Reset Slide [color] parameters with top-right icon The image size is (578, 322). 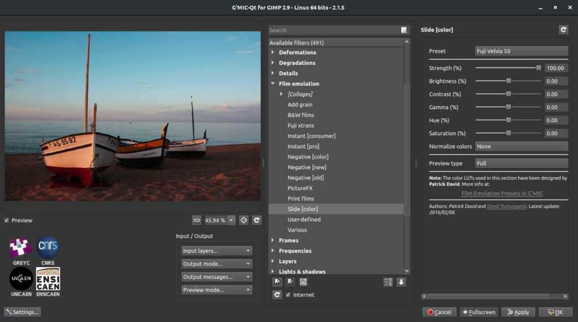click(x=563, y=30)
